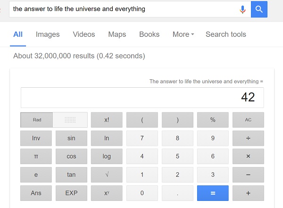Expand the More dropdown menu
This screenshot has width=283, height=208.
click(x=183, y=34)
